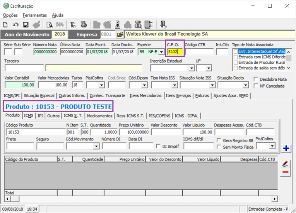Switch to the Faturas tab
The height and width of the screenshot is (213, 296).
(x=202, y=96)
